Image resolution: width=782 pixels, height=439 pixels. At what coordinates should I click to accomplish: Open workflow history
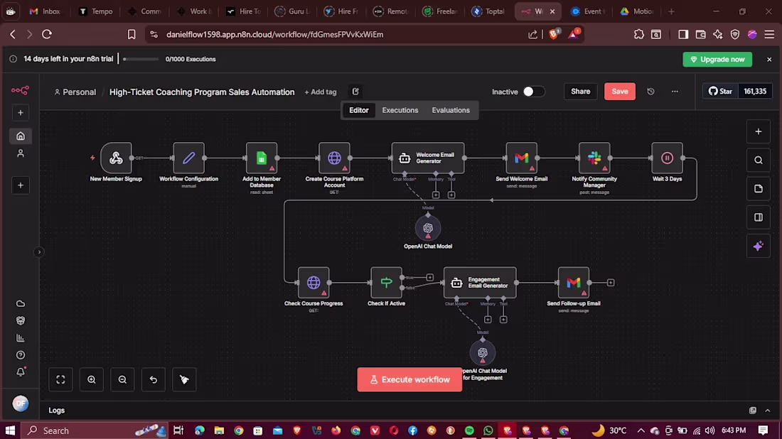tap(650, 92)
